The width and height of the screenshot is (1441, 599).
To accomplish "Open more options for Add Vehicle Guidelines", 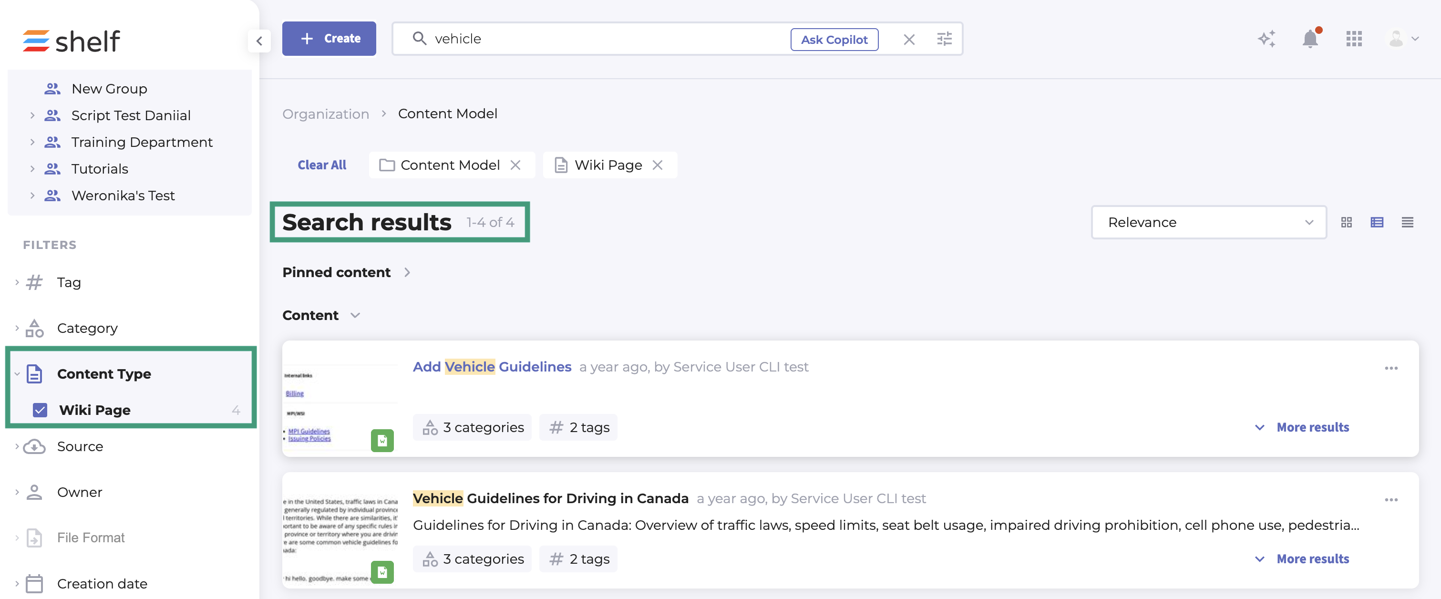I will pos(1391,368).
